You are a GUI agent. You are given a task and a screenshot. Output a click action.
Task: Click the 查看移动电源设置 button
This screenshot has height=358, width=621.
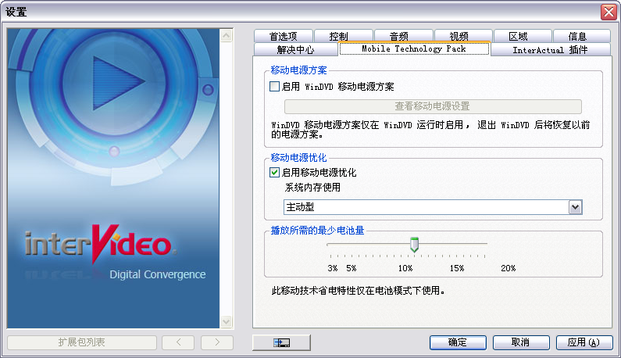(x=433, y=106)
